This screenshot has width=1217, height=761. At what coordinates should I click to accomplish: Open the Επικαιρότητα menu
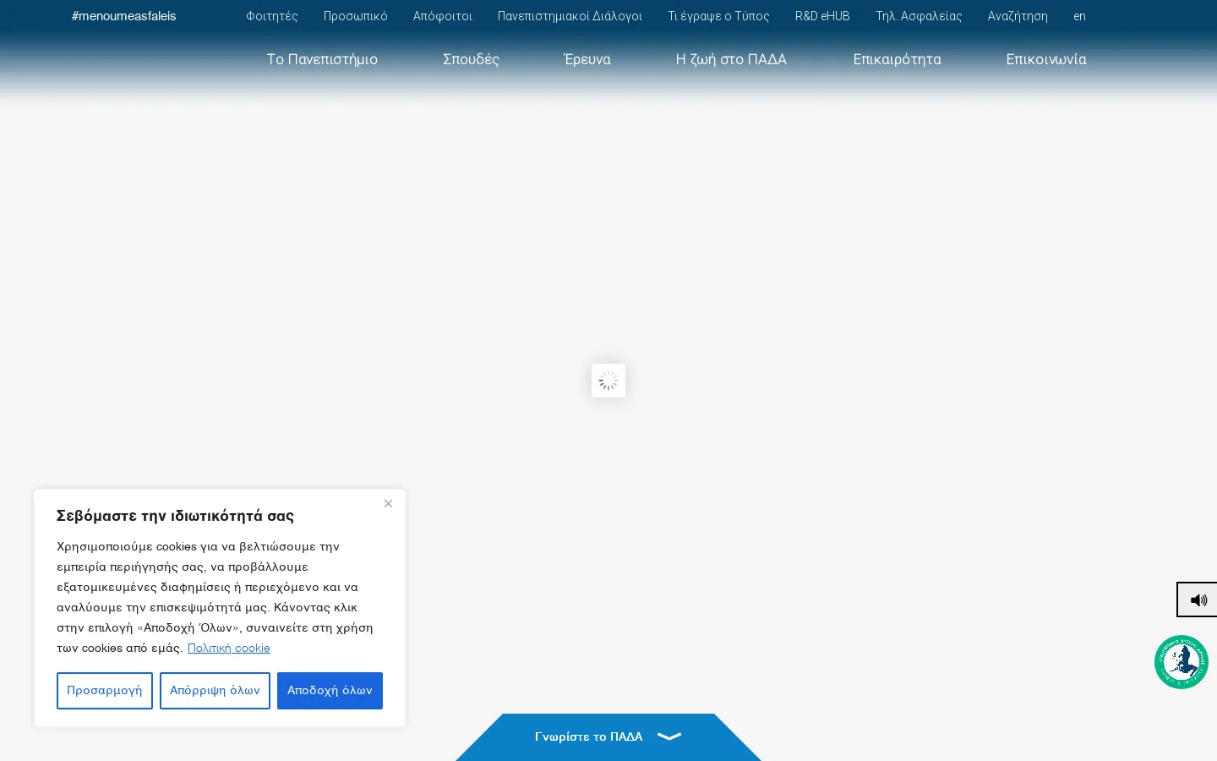[897, 59]
